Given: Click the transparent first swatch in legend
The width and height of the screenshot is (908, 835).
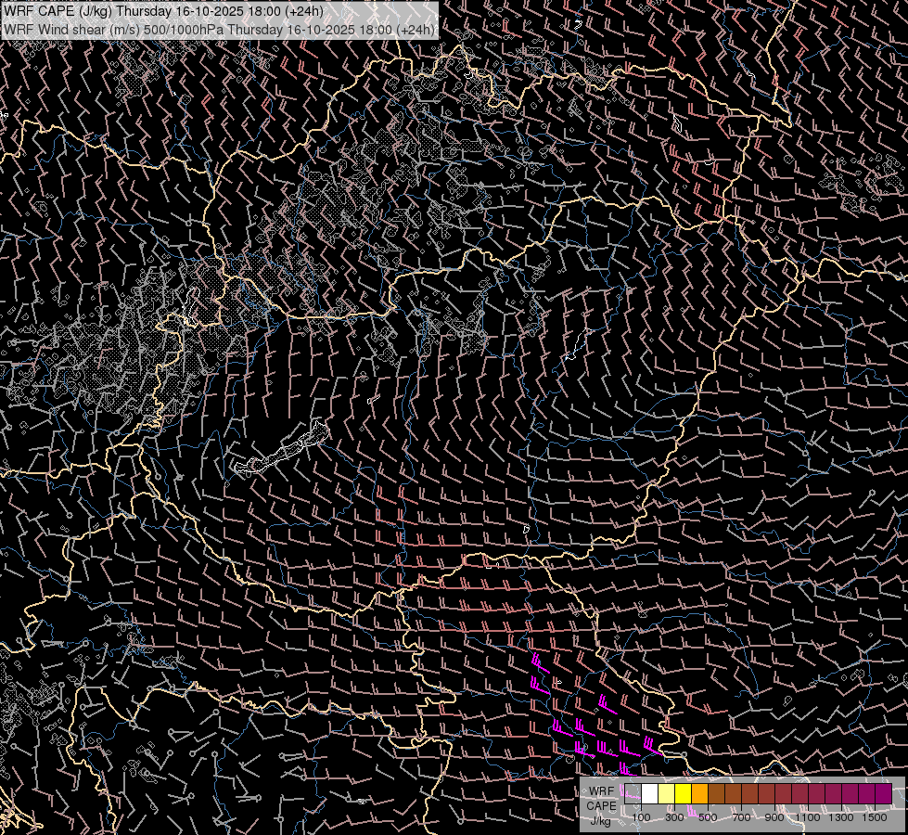Looking at the screenshot, I should pyautogui.click(x=633, y=793).
